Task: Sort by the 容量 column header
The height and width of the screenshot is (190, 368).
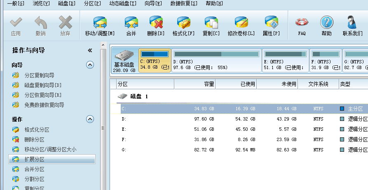Action: coord(195,84)
